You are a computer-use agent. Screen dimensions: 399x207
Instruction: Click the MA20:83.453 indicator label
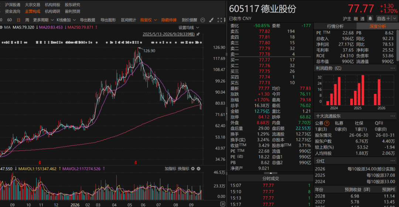[x=51, y=27]
